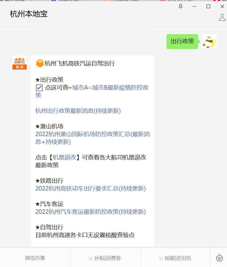Expand the 补贴|消费券 menu
The width and height of the screenshot is (227, 267).
pyautogui.click(x=105, y=258)
